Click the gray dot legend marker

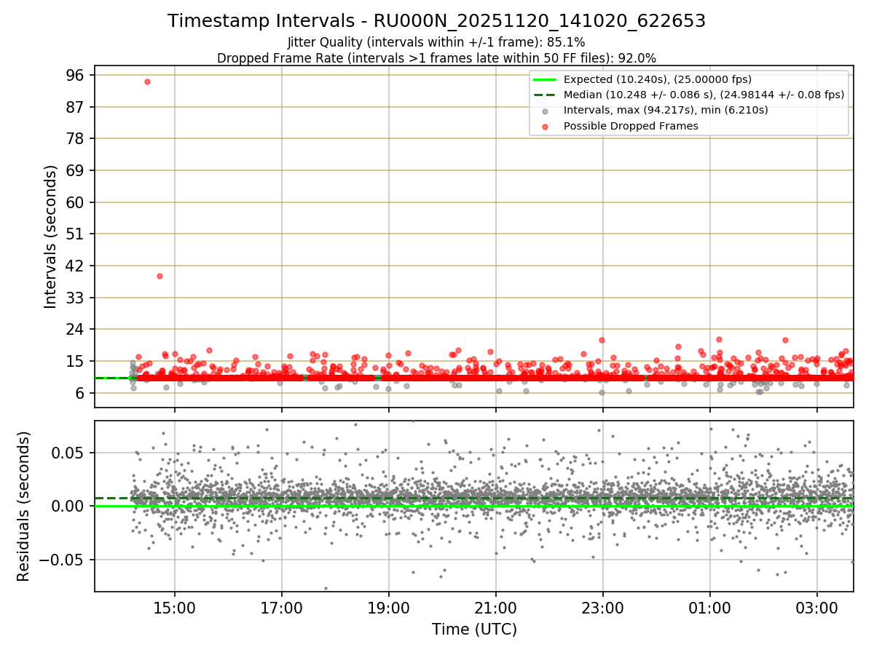tap(545, 111)
